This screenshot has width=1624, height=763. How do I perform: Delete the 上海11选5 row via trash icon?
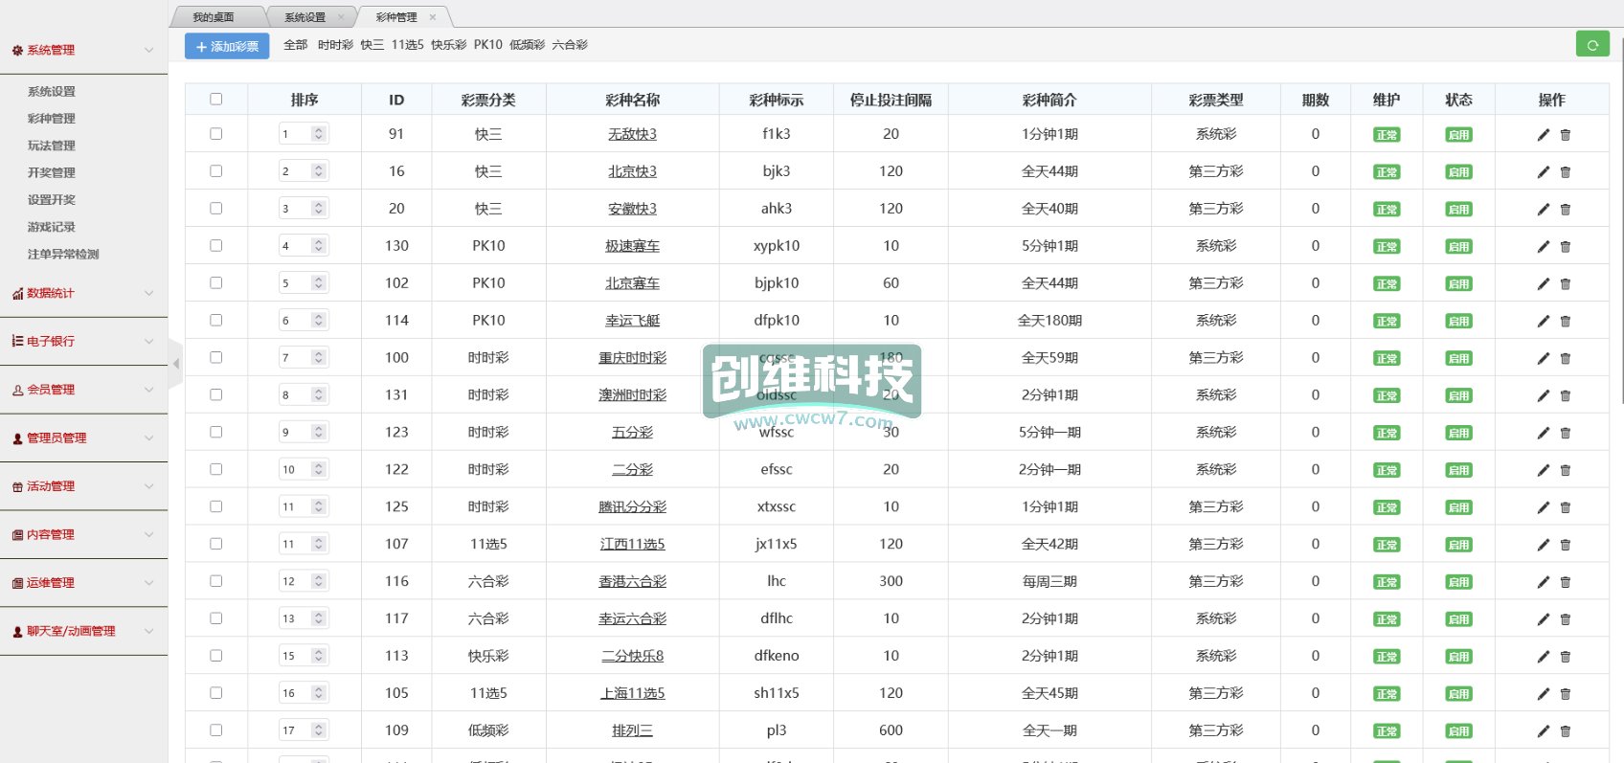[x=1566, y=695]
